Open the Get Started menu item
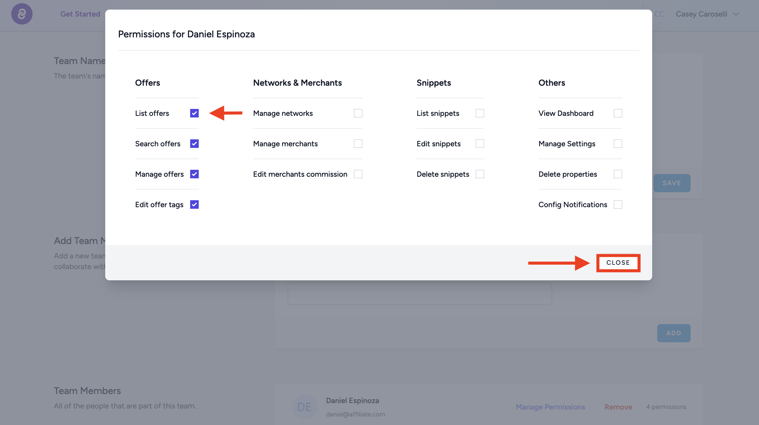This screenshot has height=425, width=759. (x=80, y=14)
